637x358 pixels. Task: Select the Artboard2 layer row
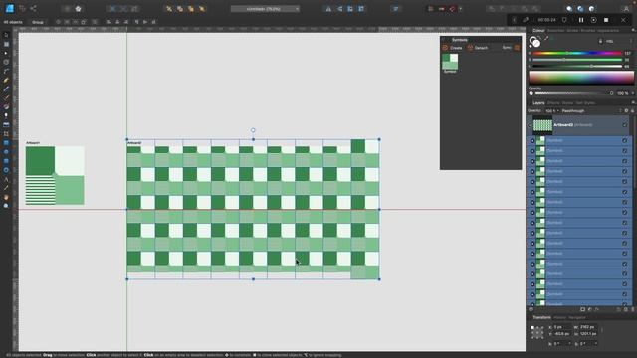(x=579, y=125)
